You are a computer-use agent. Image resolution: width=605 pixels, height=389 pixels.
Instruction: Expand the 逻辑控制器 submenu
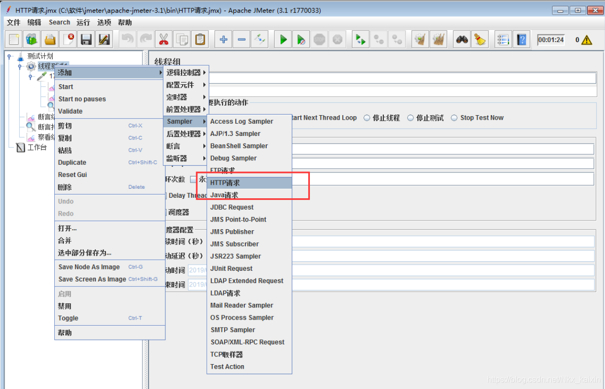186,73
